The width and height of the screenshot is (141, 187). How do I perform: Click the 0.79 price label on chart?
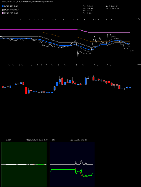click(x=132, y=51)
